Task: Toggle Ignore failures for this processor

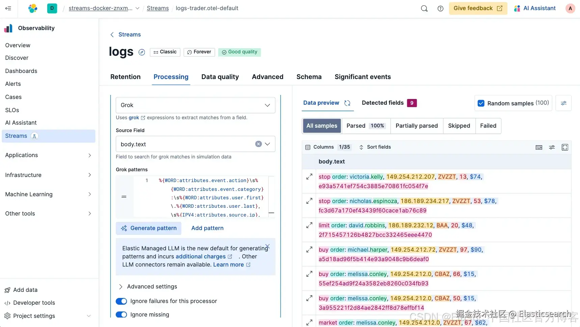Action: (121, 301)
